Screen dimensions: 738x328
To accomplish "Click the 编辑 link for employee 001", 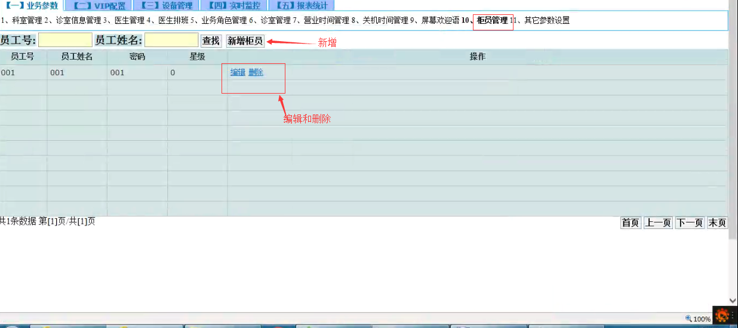I will [x=238, y=72].
